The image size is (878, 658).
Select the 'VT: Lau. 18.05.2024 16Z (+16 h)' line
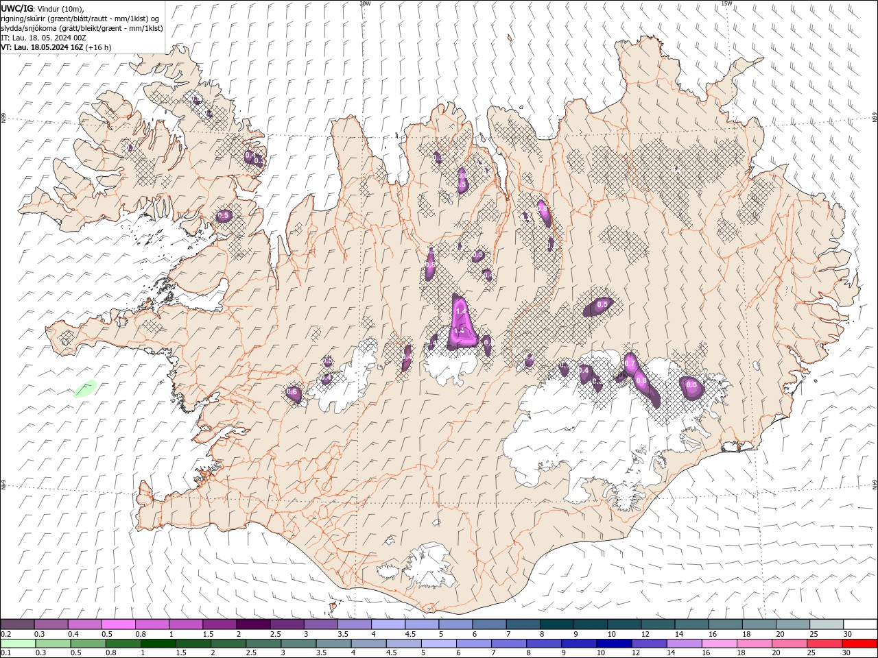pos(56,47)
